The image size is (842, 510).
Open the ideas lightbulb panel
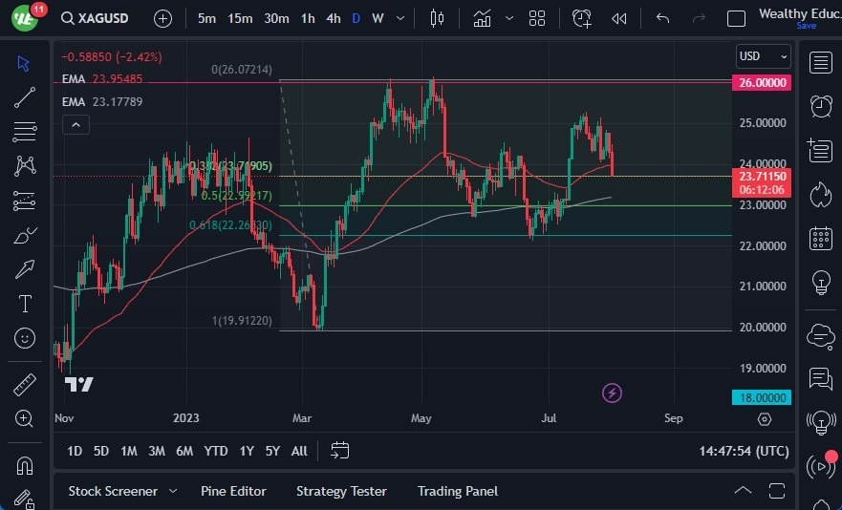pos(819,283)
